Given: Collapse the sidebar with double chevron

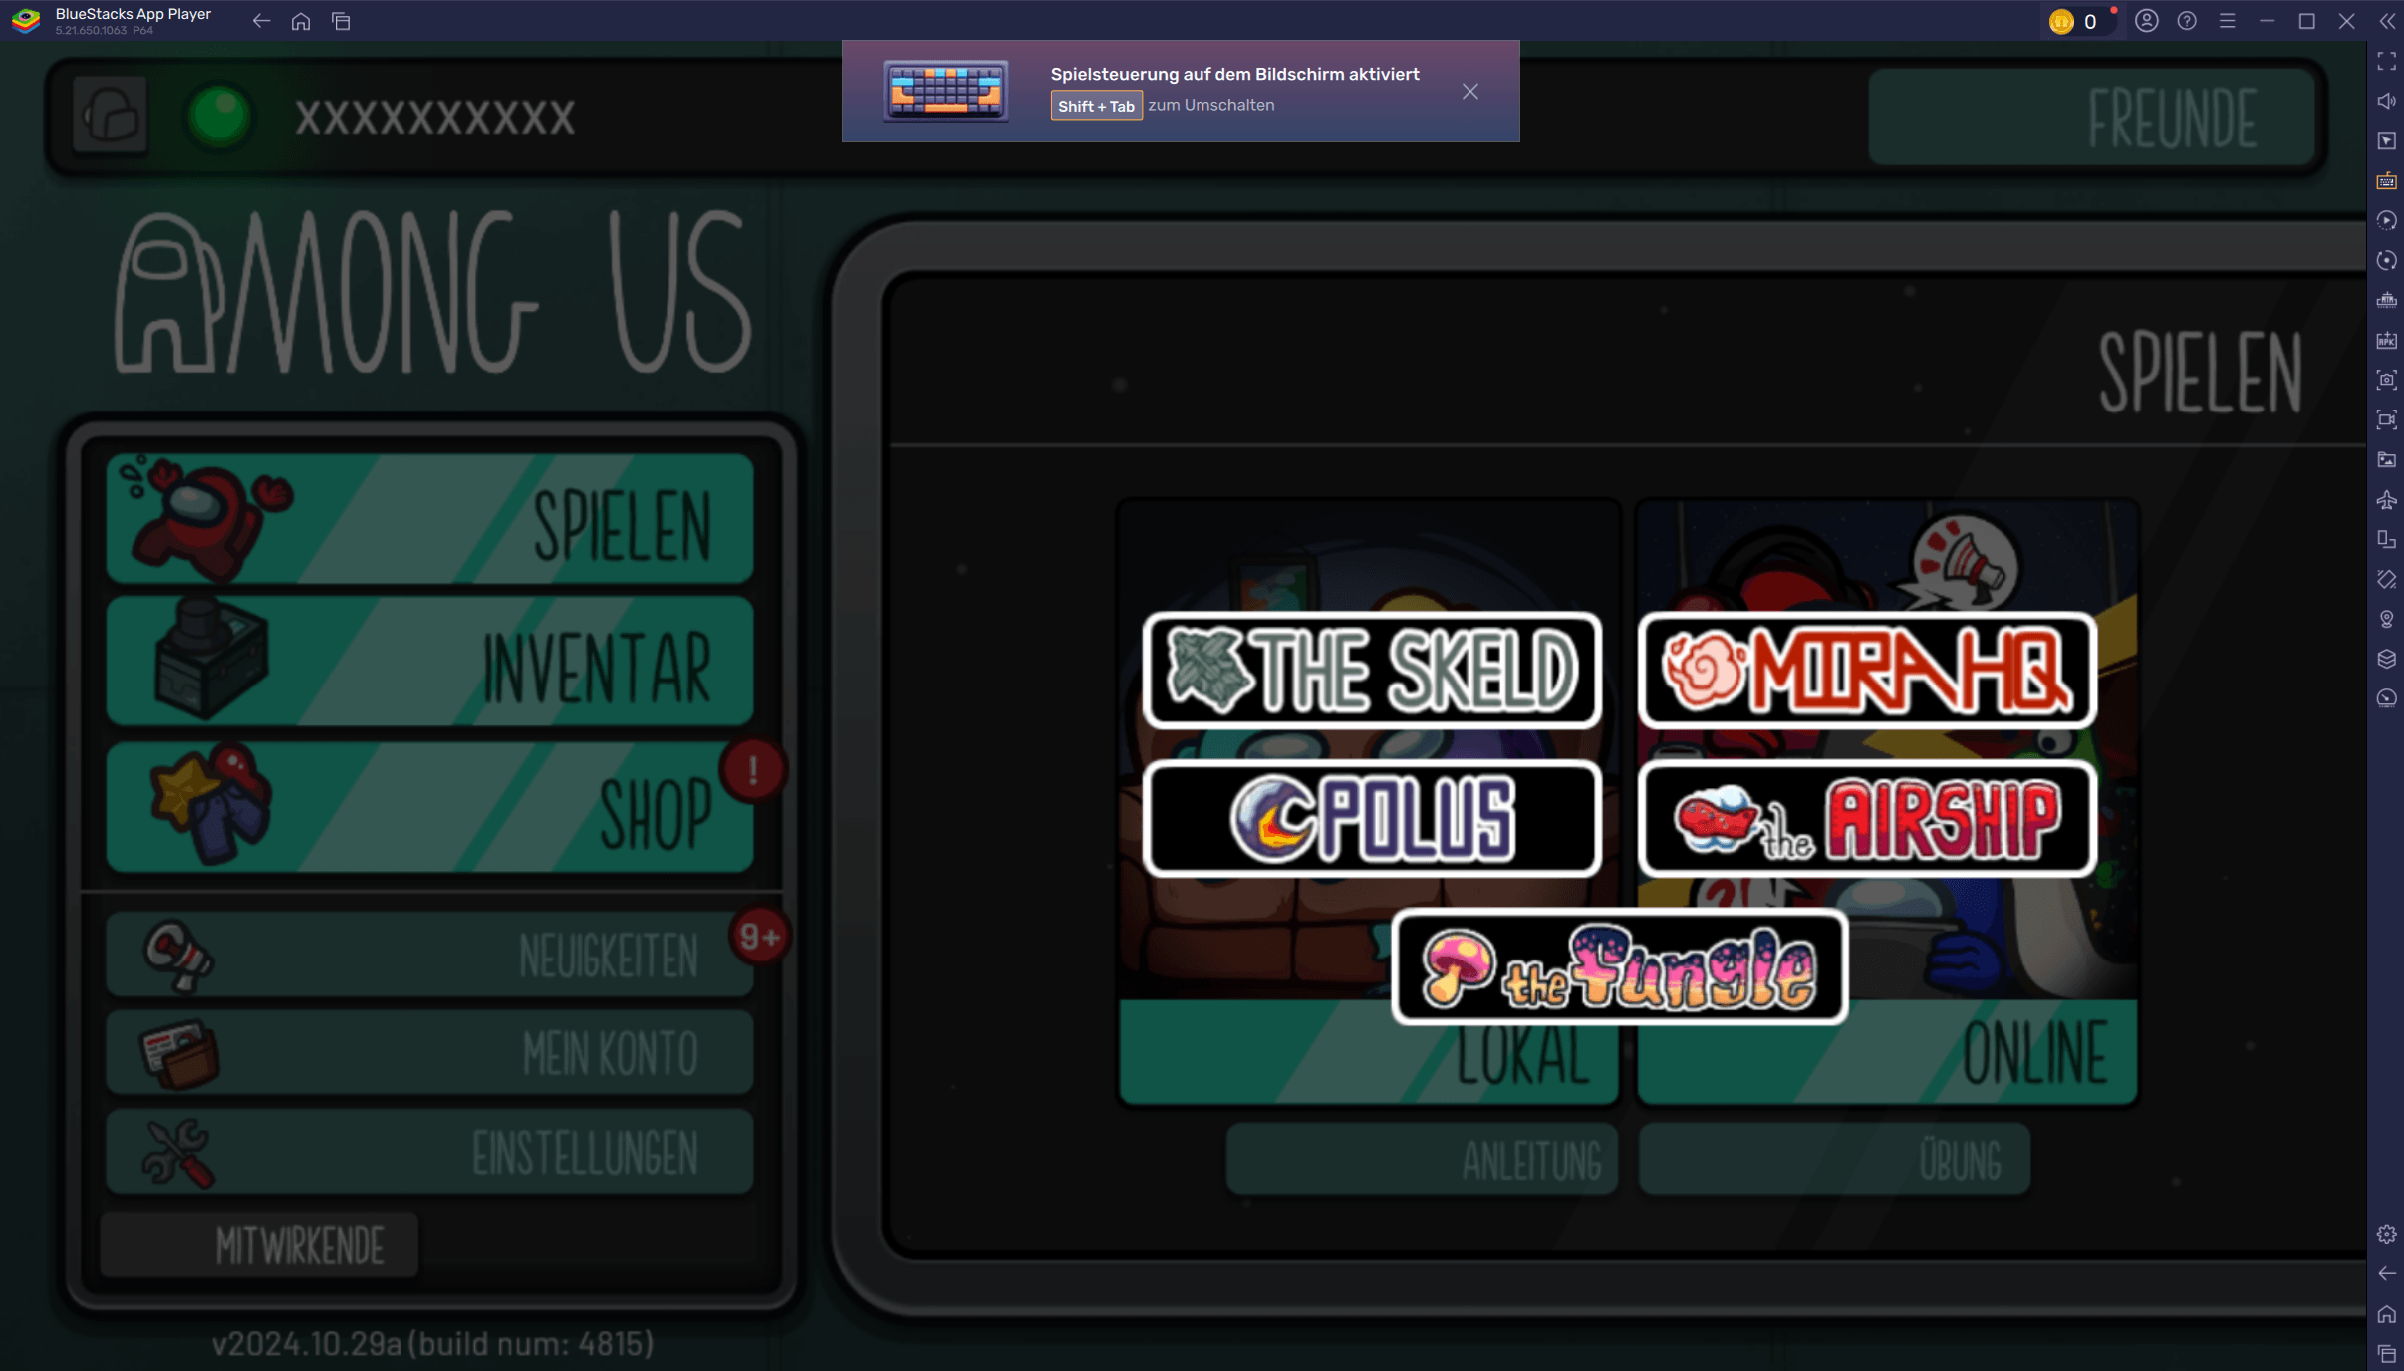Looking at the screenshot, I should pyautogui.click(x=2388, y=21).
